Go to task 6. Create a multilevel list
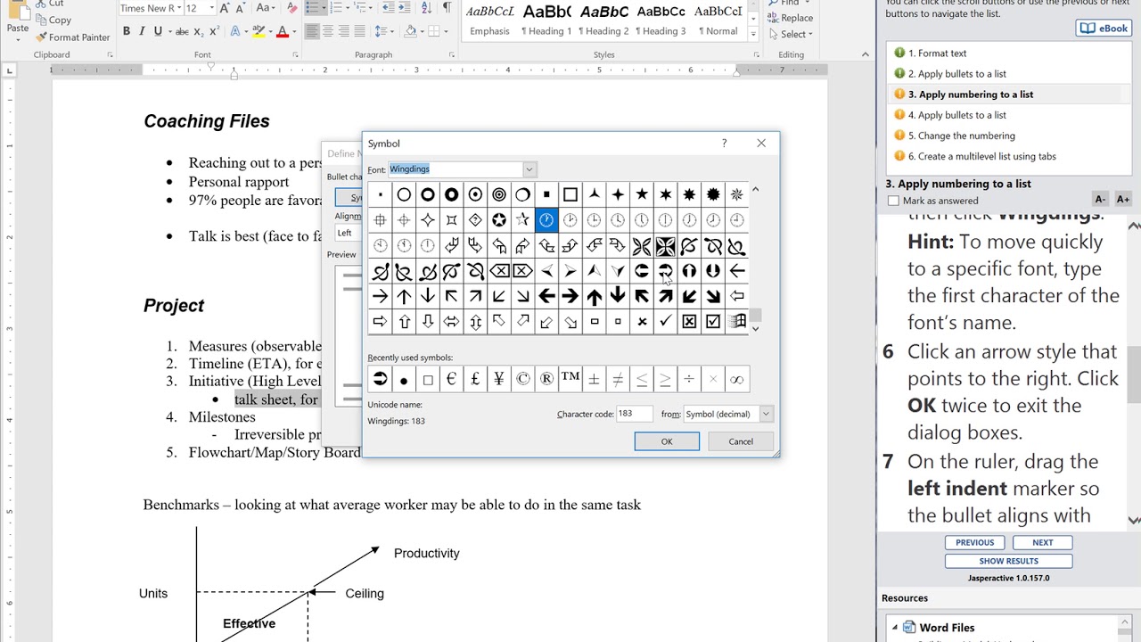The width and height of the screenshot is (1141, 642). click(x=981, y=156)
